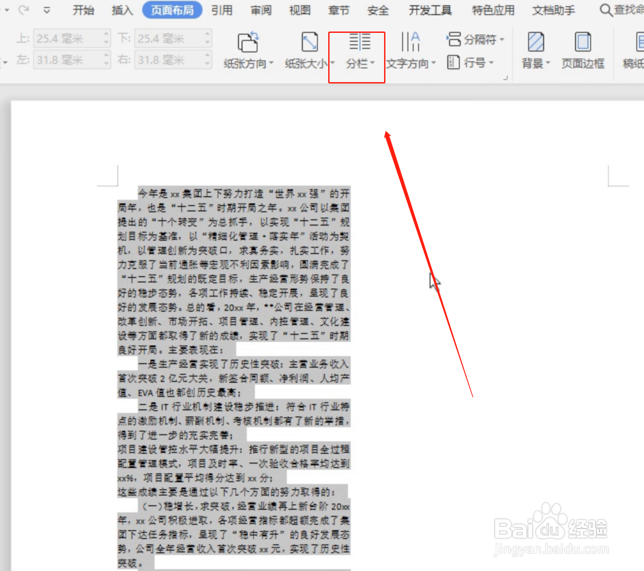Click the 背景 background icon
Image resolution: width=644 pixels, height=571 pixels.
536,42
